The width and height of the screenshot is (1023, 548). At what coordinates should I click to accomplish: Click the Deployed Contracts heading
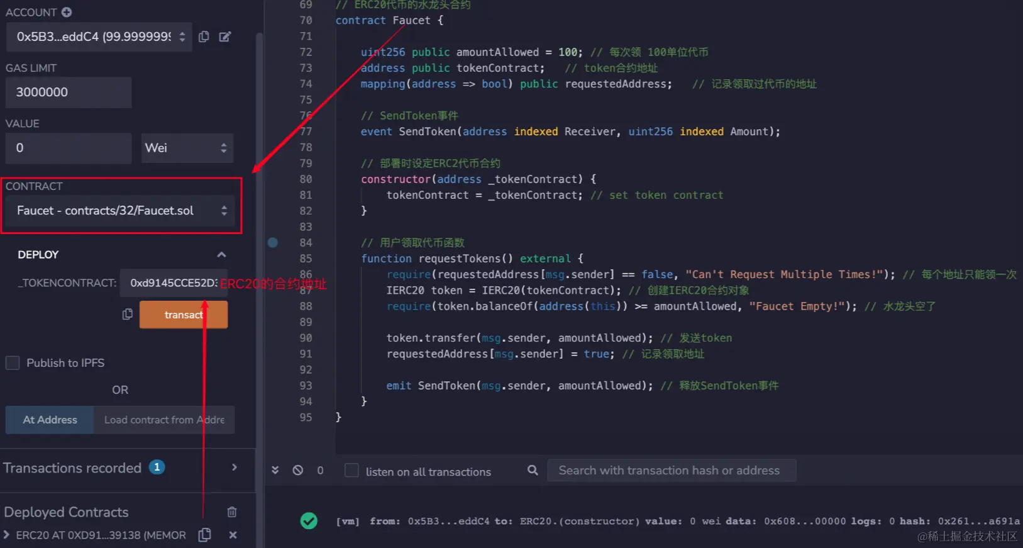66,512
